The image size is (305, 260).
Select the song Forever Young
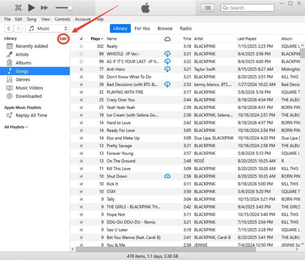[x=120, y=153]
